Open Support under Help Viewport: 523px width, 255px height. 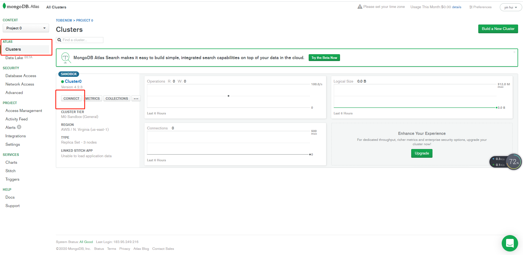point(13,206)
